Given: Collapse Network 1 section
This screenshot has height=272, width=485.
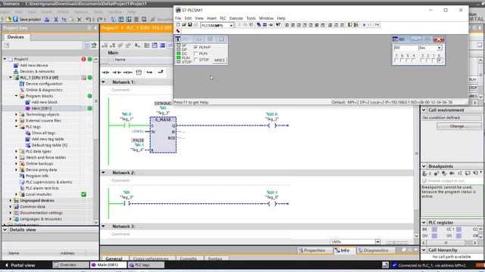Looking at the screenshot, I should (x=104, y=82).
